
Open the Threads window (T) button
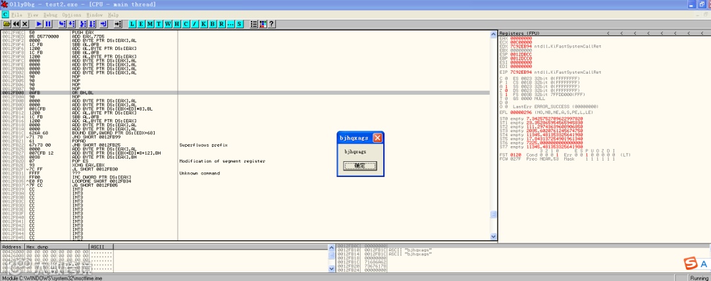(159, 24)
